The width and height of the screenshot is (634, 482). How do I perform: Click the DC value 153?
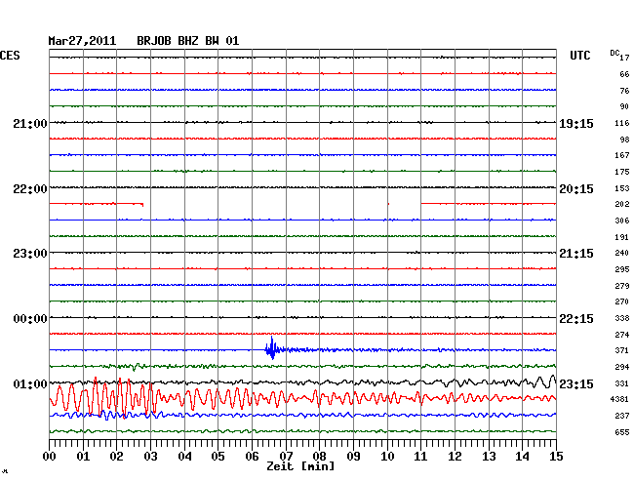(x=622, y=188)
